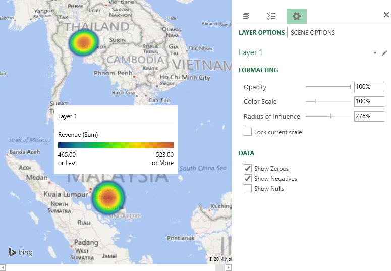
Task: Expand the Layer 1 dropdown arrow
Action: [375, 53]
